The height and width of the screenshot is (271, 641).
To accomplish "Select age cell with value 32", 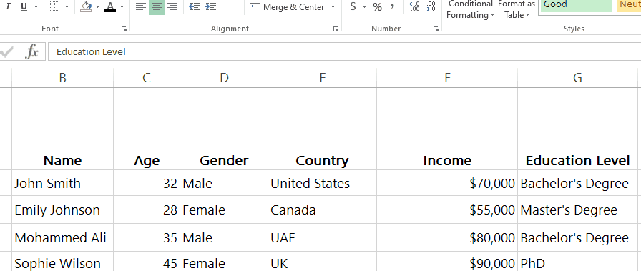I will click(147, 183).
